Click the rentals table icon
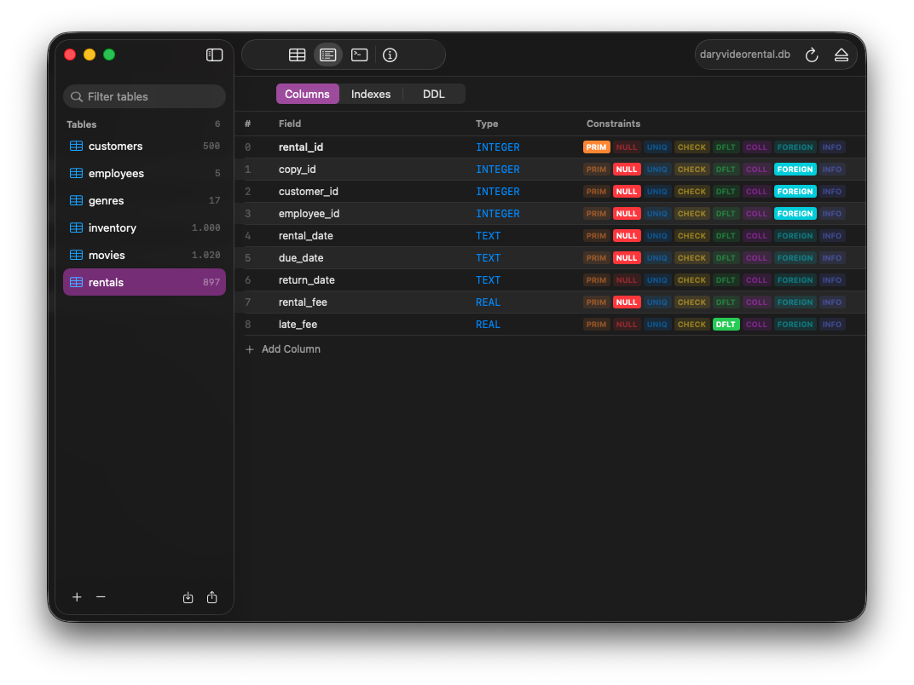Image resolution: width=914 pixels, height=685 pixels. pos(77,283)
